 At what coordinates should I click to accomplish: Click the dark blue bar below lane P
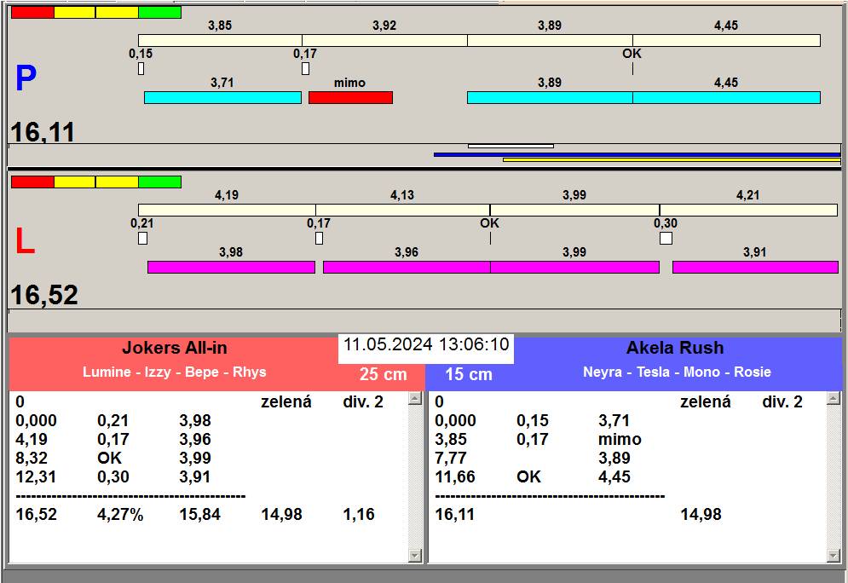coord(637,154)
